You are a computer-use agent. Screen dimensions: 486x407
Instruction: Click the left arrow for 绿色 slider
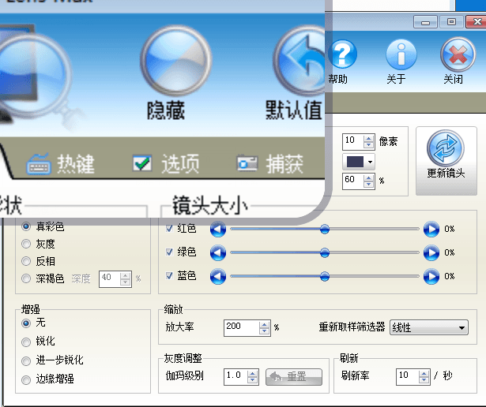tap(218, 252)
